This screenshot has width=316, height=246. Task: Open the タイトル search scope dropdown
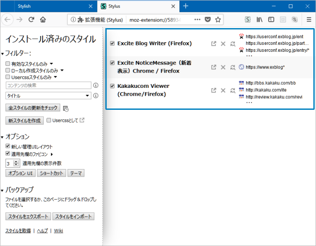[x=48, y=96]
